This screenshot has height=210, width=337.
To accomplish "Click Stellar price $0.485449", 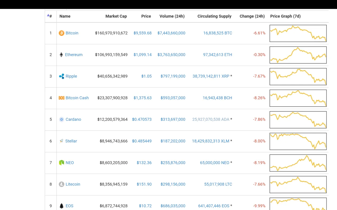I will point(142,141).
